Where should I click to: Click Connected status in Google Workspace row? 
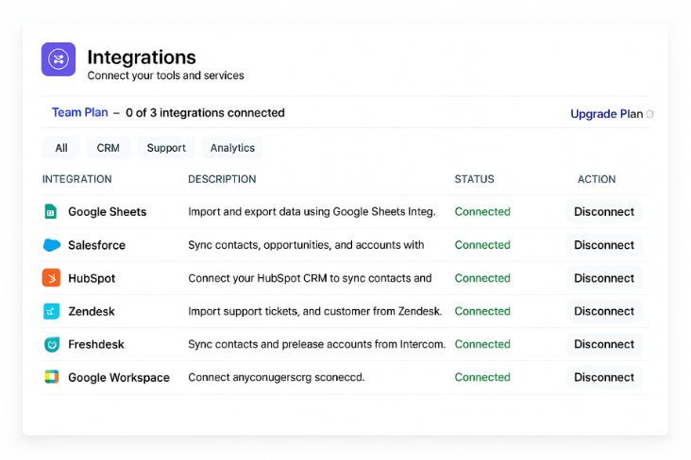click(482, 377)
